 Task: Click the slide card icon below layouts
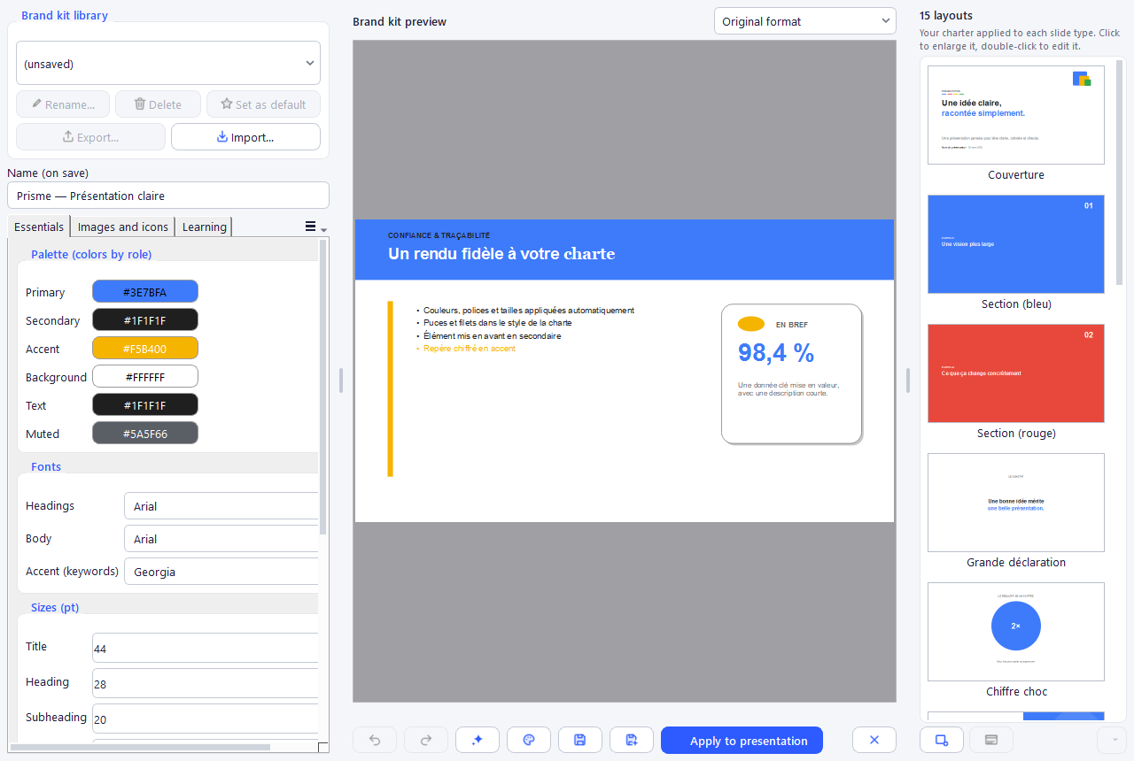991,740
